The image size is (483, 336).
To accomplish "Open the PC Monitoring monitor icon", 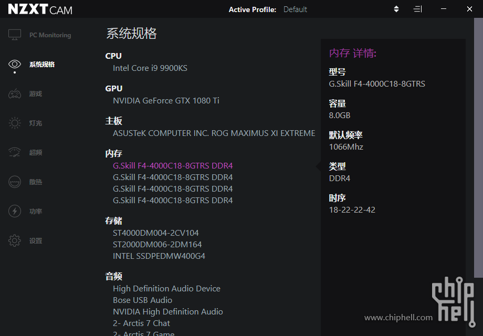I will click(x=15, y=35).
